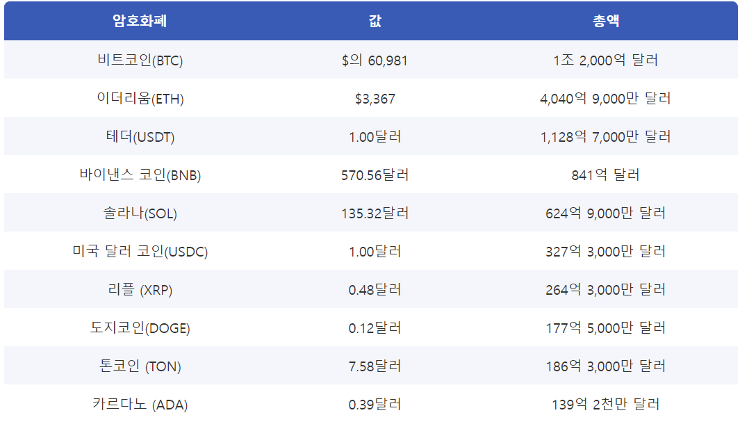Viewport: 740px width, 422px height.
Task: Select the 카르다노 (ADA) cell
Action: point(140,404)
